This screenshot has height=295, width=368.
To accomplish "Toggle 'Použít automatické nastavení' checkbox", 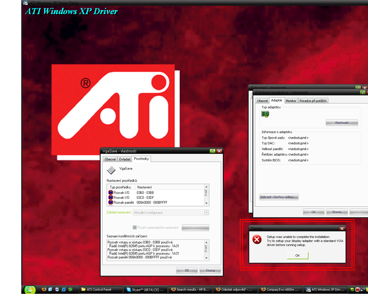I will coord(135,228).
